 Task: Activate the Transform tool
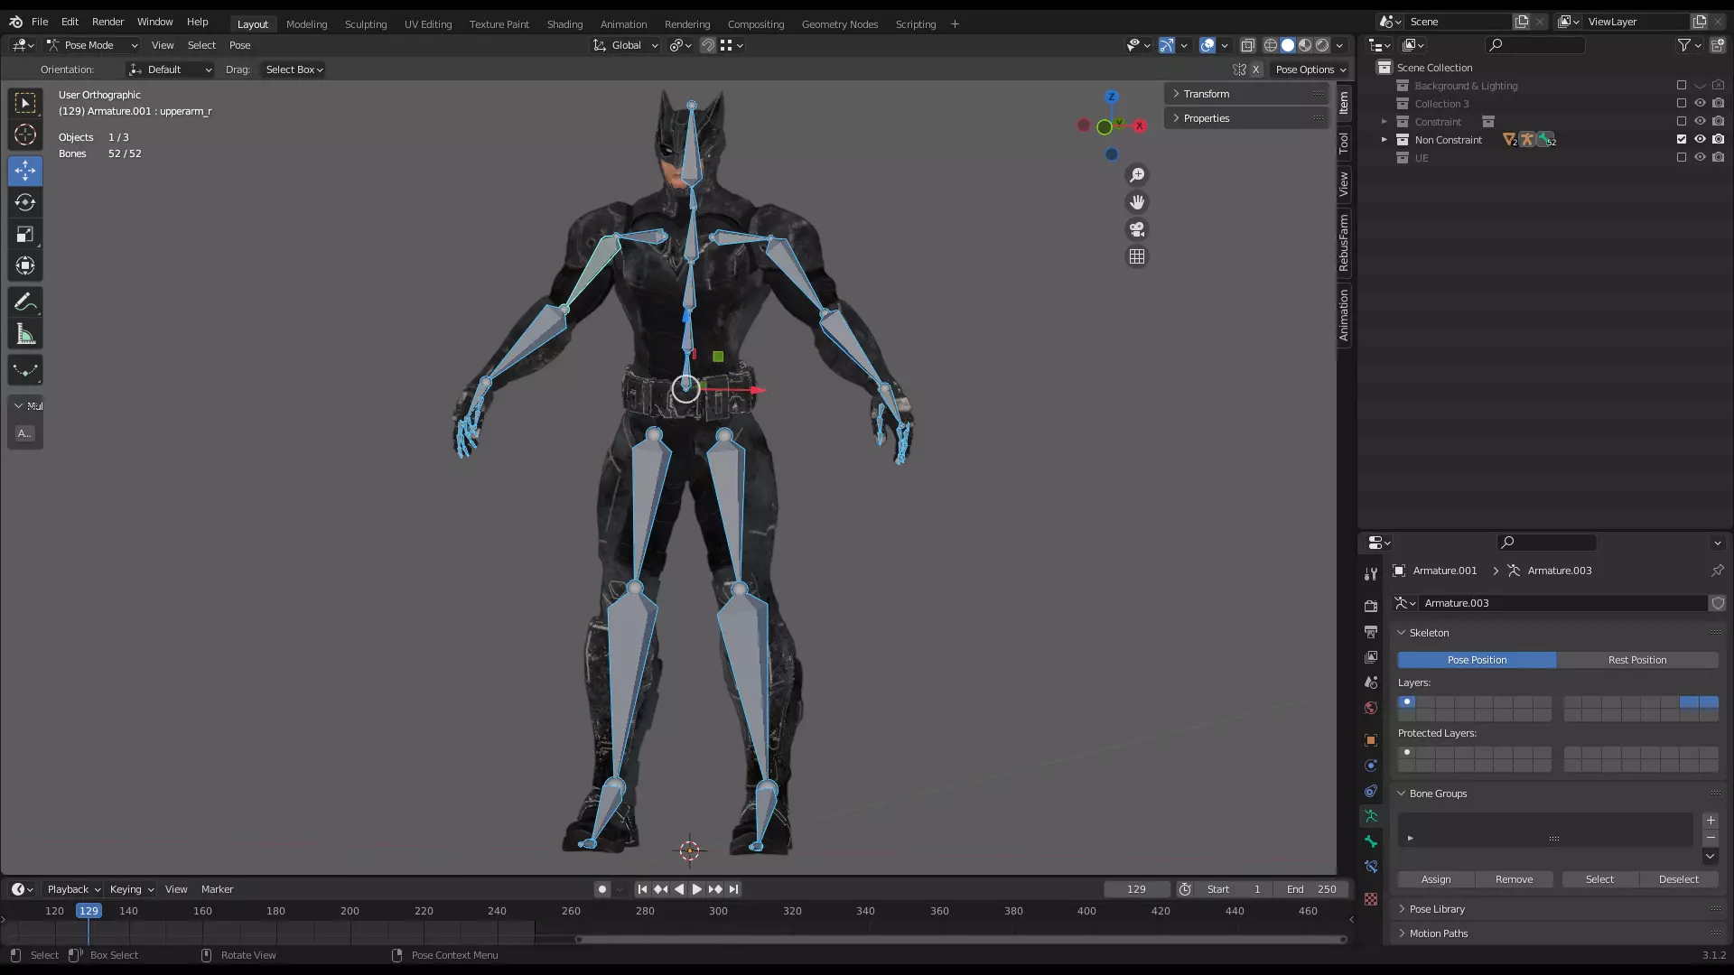(x=25, y=265)
